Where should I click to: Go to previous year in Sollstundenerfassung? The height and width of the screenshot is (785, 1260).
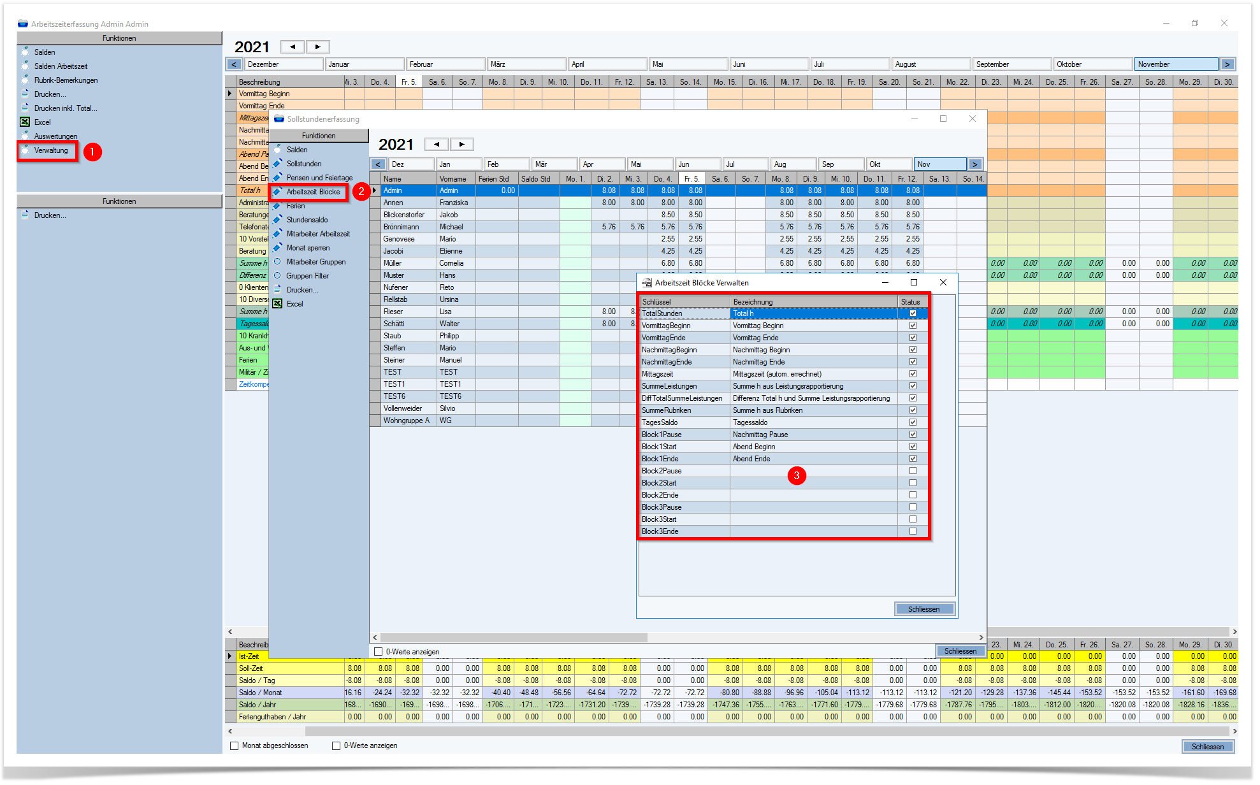coord(437,144)
